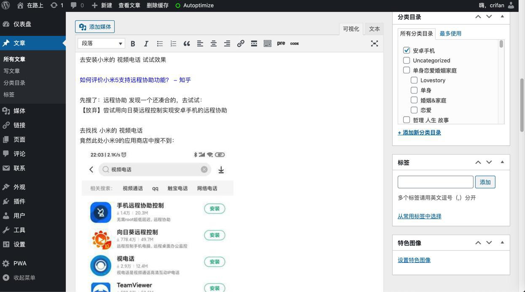This screenshot has width=525, height=292.
Task: Open the Tools (工具) menu
Action: [33, 230]
